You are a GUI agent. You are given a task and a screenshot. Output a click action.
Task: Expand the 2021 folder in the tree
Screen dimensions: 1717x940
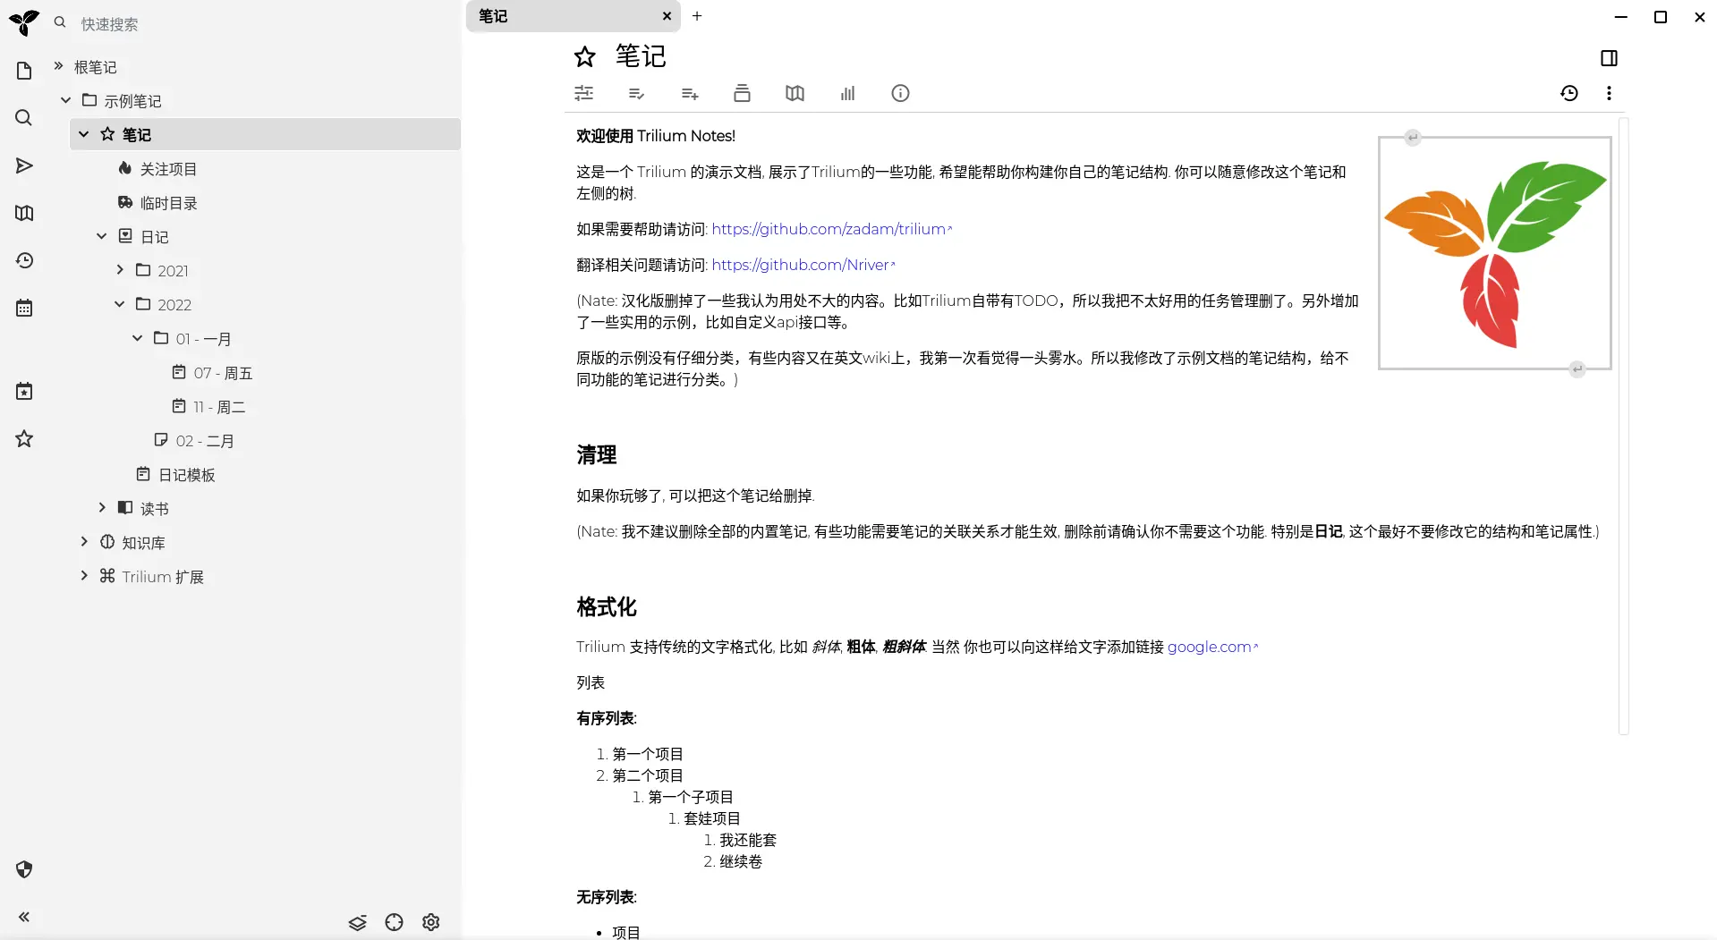(x=119, y=269)
